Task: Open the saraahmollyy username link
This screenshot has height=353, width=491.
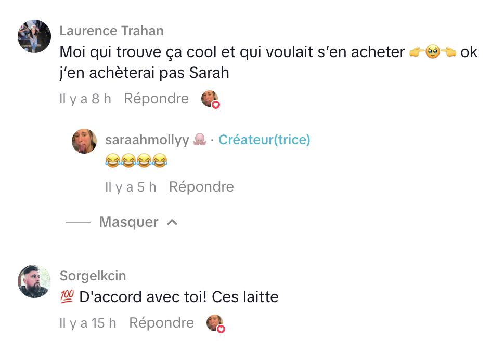Action: pyautogui.click(x=147, y=140)
